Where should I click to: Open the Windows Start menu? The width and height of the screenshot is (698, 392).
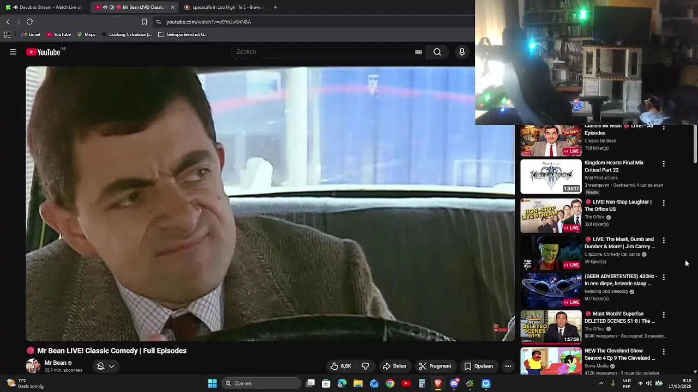212,383
